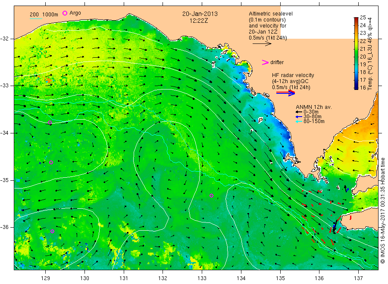Viewport: 388px width, 284px height.
Task: Click the dark red top of temperature colorbar
Action: [356, 19]
